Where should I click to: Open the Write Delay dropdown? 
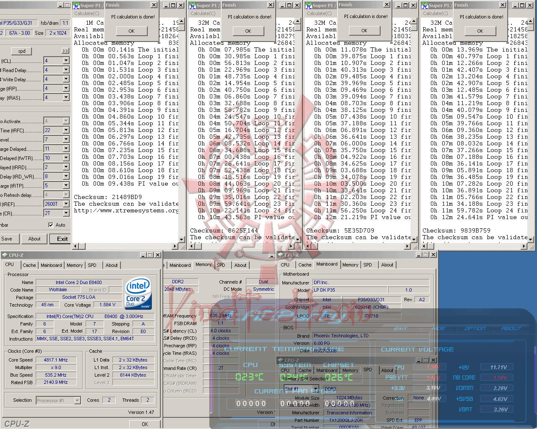click(x=66, y=79)
